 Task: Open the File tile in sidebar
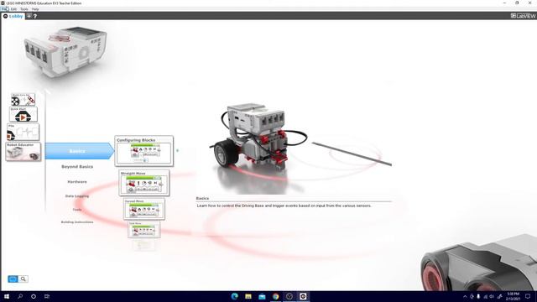[23, 133]
